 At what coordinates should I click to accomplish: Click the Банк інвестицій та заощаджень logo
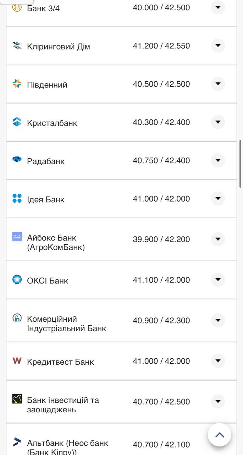17,399
